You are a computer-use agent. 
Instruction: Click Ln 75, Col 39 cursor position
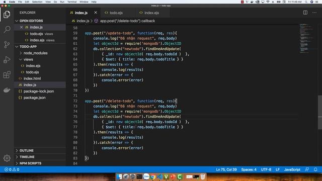226,169
